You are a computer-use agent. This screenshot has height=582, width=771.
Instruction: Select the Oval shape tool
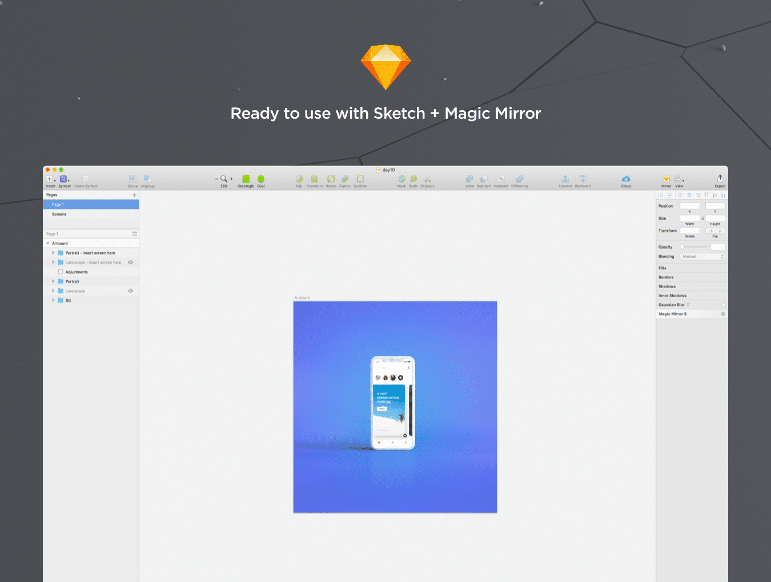tap(261, 179)
